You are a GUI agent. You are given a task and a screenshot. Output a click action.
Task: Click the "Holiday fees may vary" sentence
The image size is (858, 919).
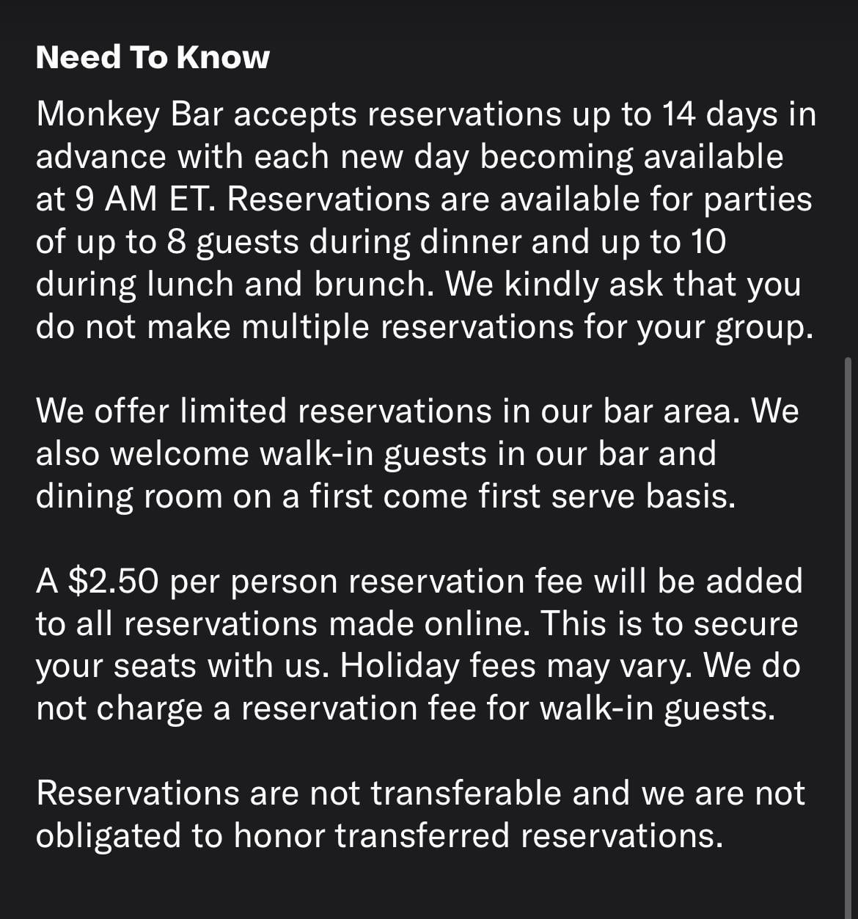[x=517, y=667]
